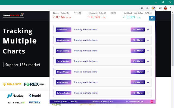The width and height of the screenshot is (174, 108).
Task: Click the Chart-Trader extension toolbar icon
Action: [153, 8]
